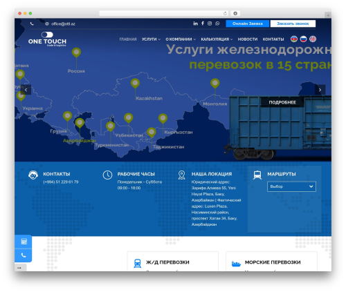Expand the О компании menu

pyautogui.click(x=181, y=39)
